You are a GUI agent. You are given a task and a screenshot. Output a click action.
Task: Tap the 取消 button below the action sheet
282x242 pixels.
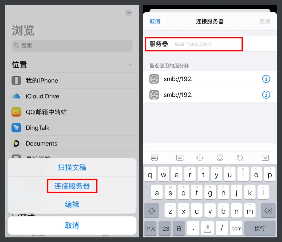(72, 226)
